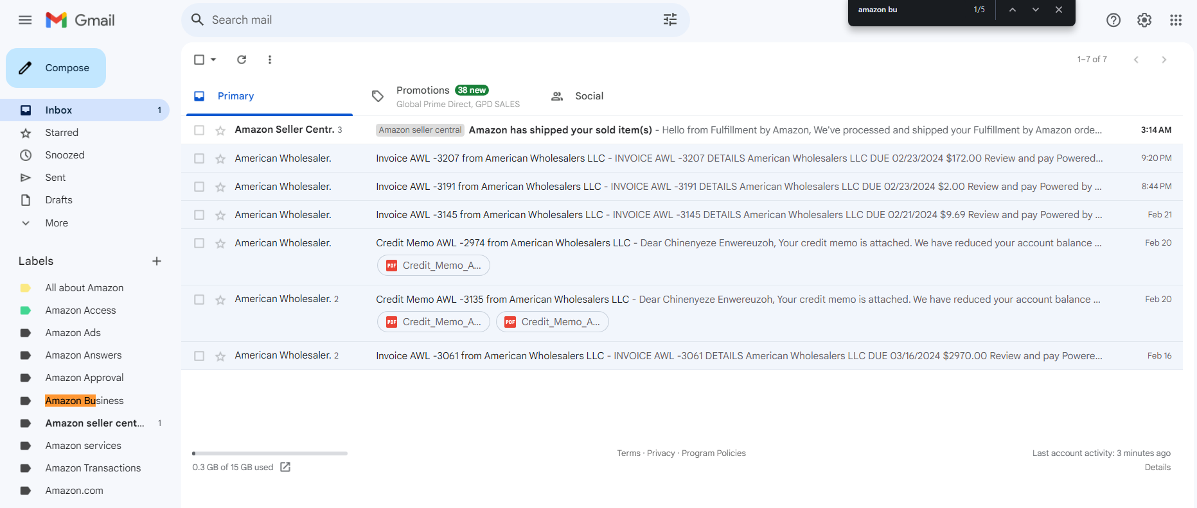Open search options filter icon

670,20
